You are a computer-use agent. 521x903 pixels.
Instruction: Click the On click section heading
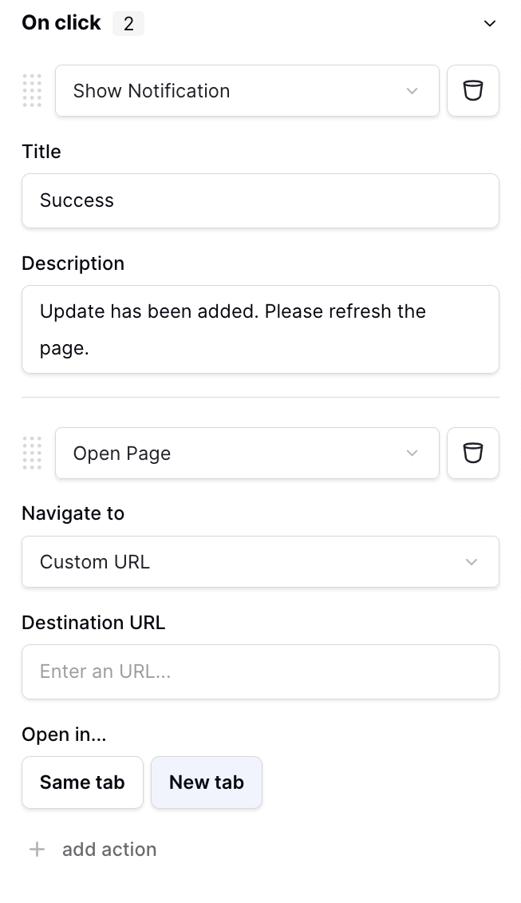[x=61, y=23]
